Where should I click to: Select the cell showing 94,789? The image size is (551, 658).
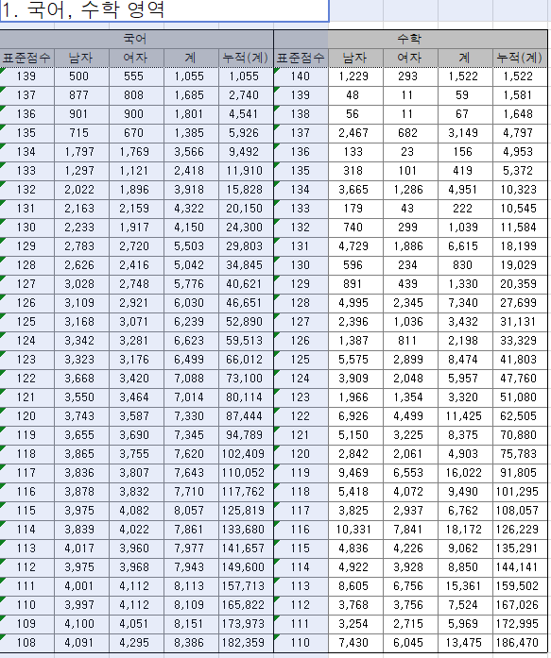(246, 435)
